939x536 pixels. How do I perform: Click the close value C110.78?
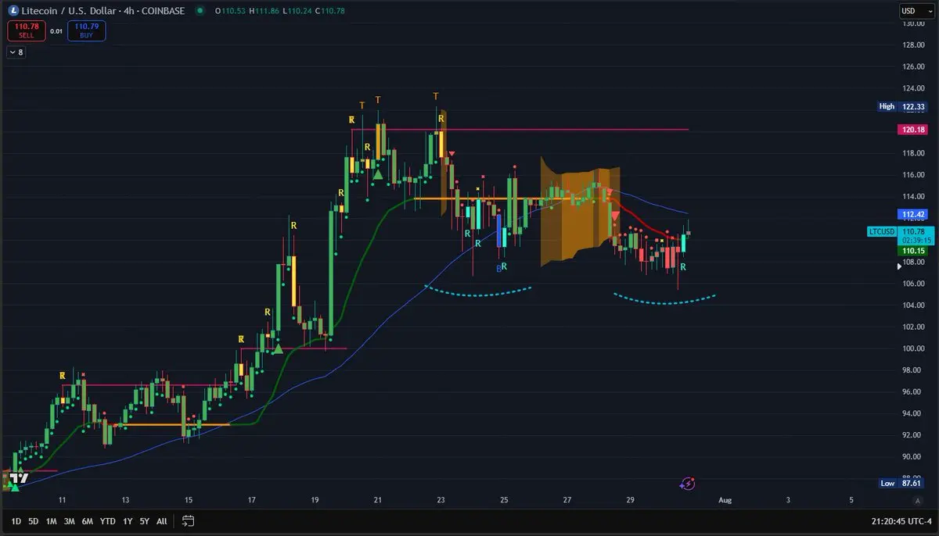tap(330, 11)
